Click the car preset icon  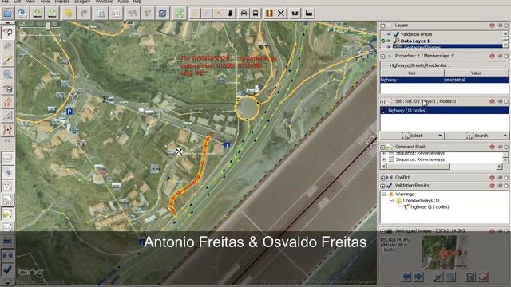244,14
